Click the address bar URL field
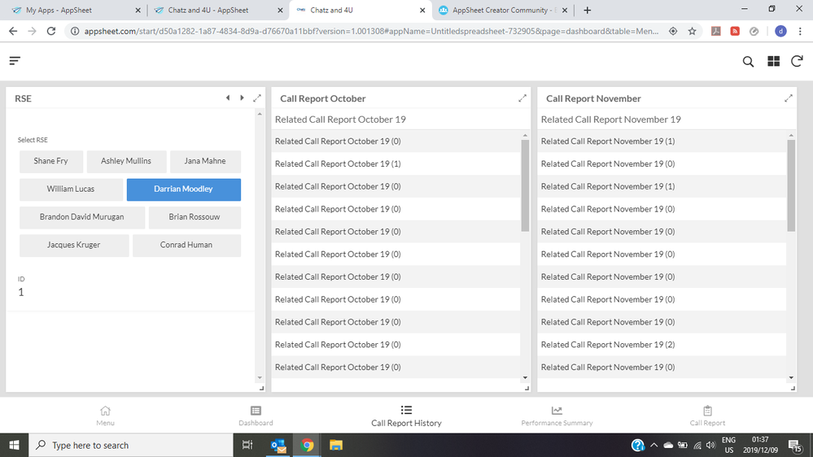 (371, 31)
